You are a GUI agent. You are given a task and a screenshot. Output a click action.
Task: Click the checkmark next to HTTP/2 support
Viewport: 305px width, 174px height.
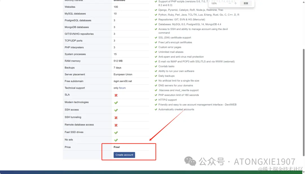[x=156, y=100]
